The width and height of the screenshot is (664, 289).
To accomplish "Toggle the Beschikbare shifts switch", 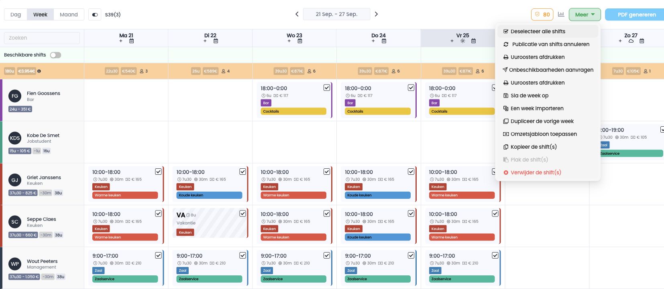I will tap(55, 55).
